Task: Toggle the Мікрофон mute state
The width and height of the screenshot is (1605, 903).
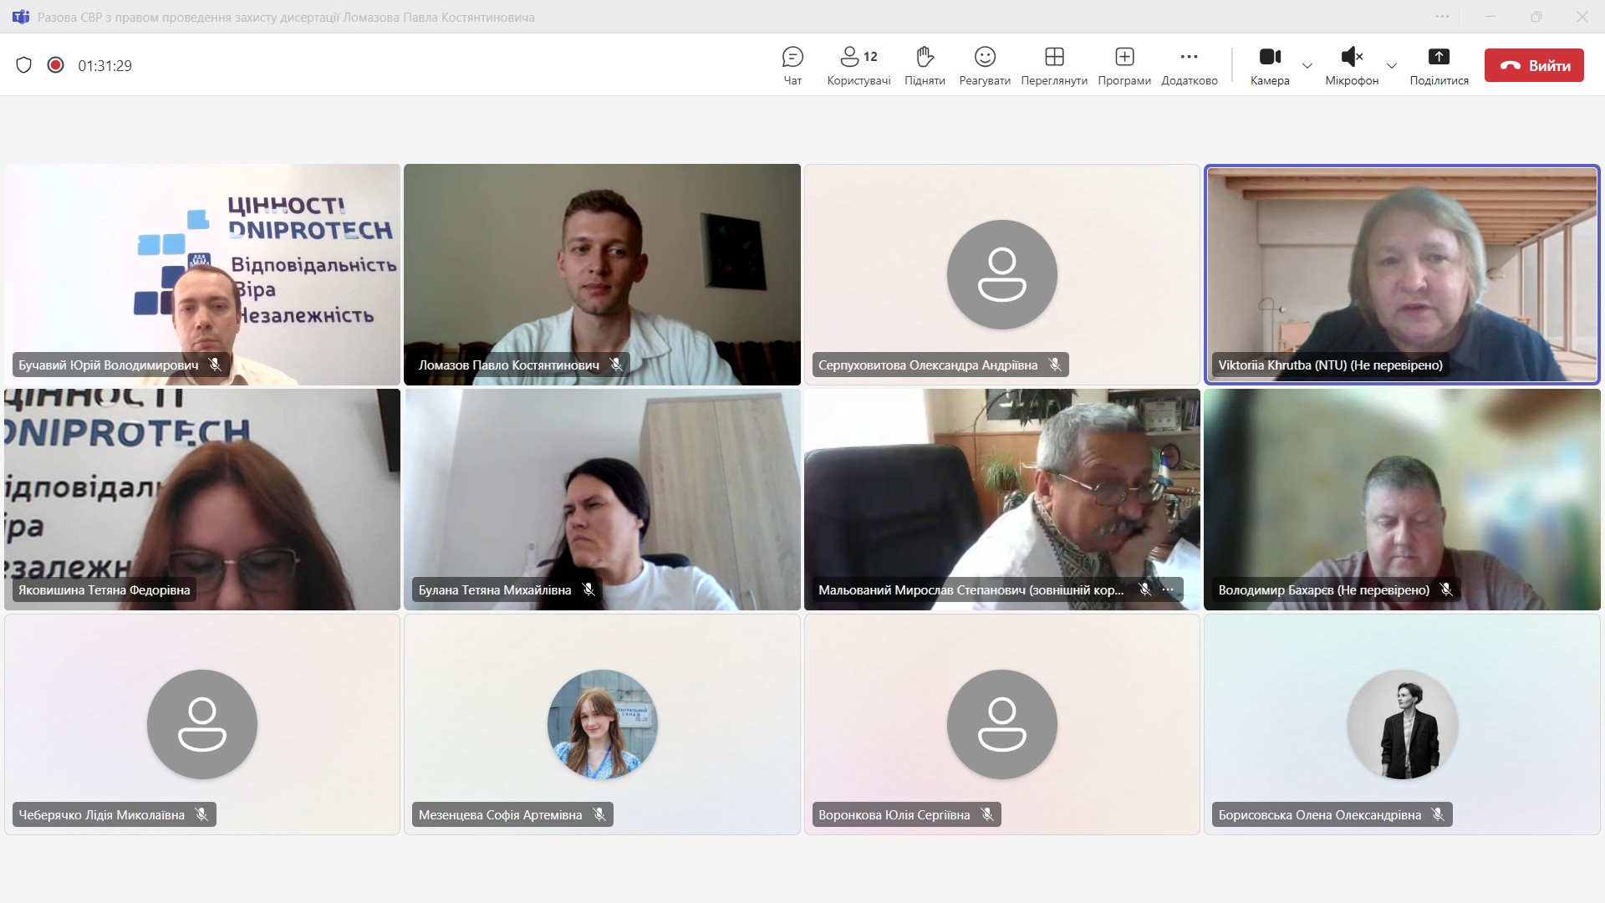Action: (x=1351, y=65)
